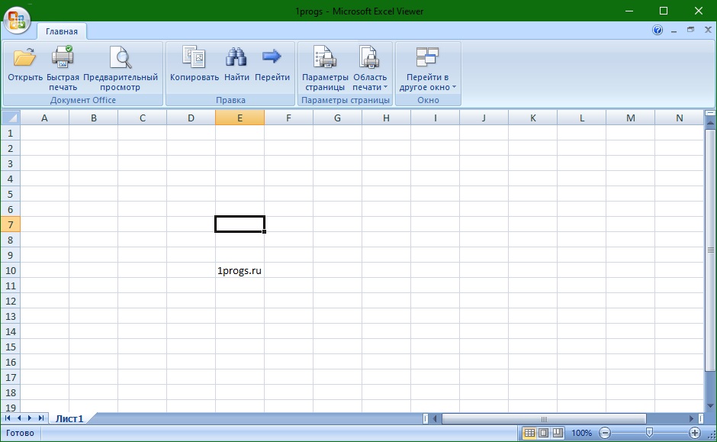Select row 1 header
The image size is (717, 442).
[x=11, y=133]
